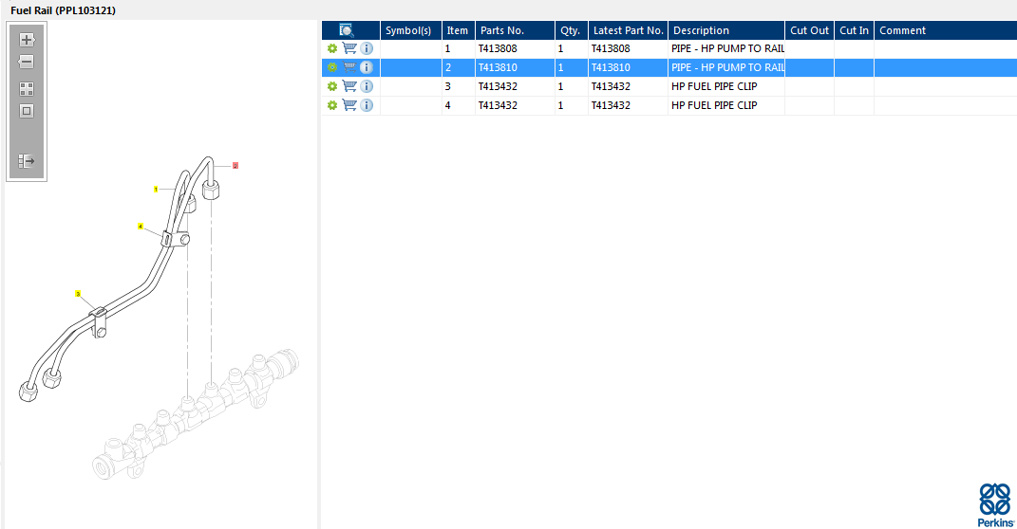Image resolution: width=1017 pixels, height=529 pixels.
Task: Sort by Latest Part No. column header
Action: tap(628, 30)
